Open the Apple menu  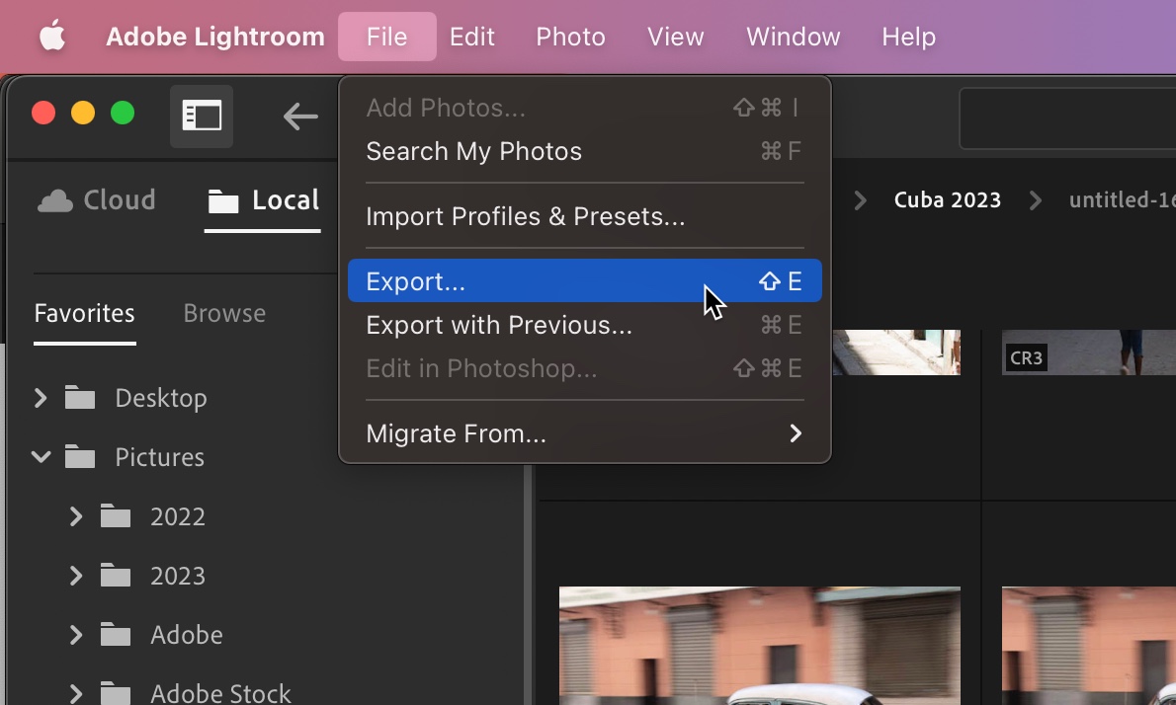(52, 37)
